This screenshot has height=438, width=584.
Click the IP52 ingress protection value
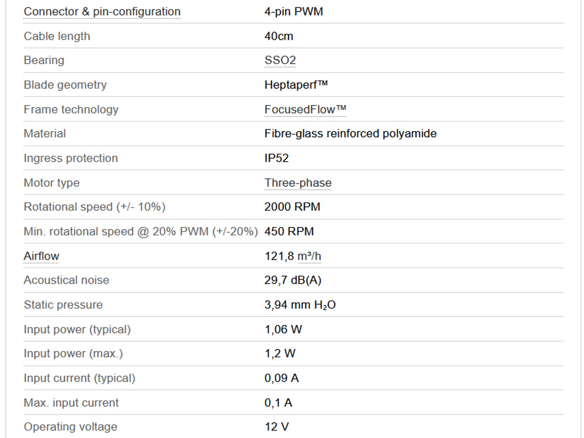click(277, 158)
